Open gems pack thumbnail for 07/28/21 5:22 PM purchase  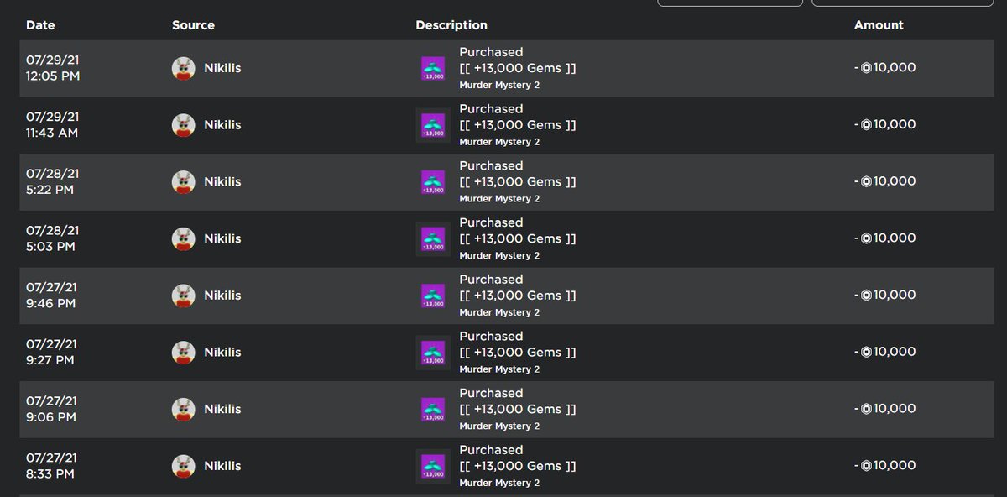(433, 182)
